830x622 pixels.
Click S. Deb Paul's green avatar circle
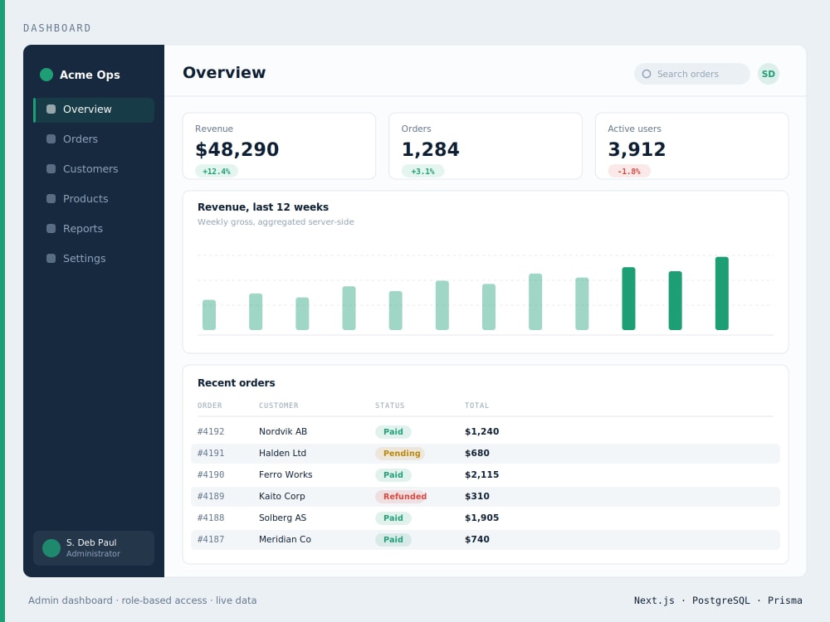point(51,548)
